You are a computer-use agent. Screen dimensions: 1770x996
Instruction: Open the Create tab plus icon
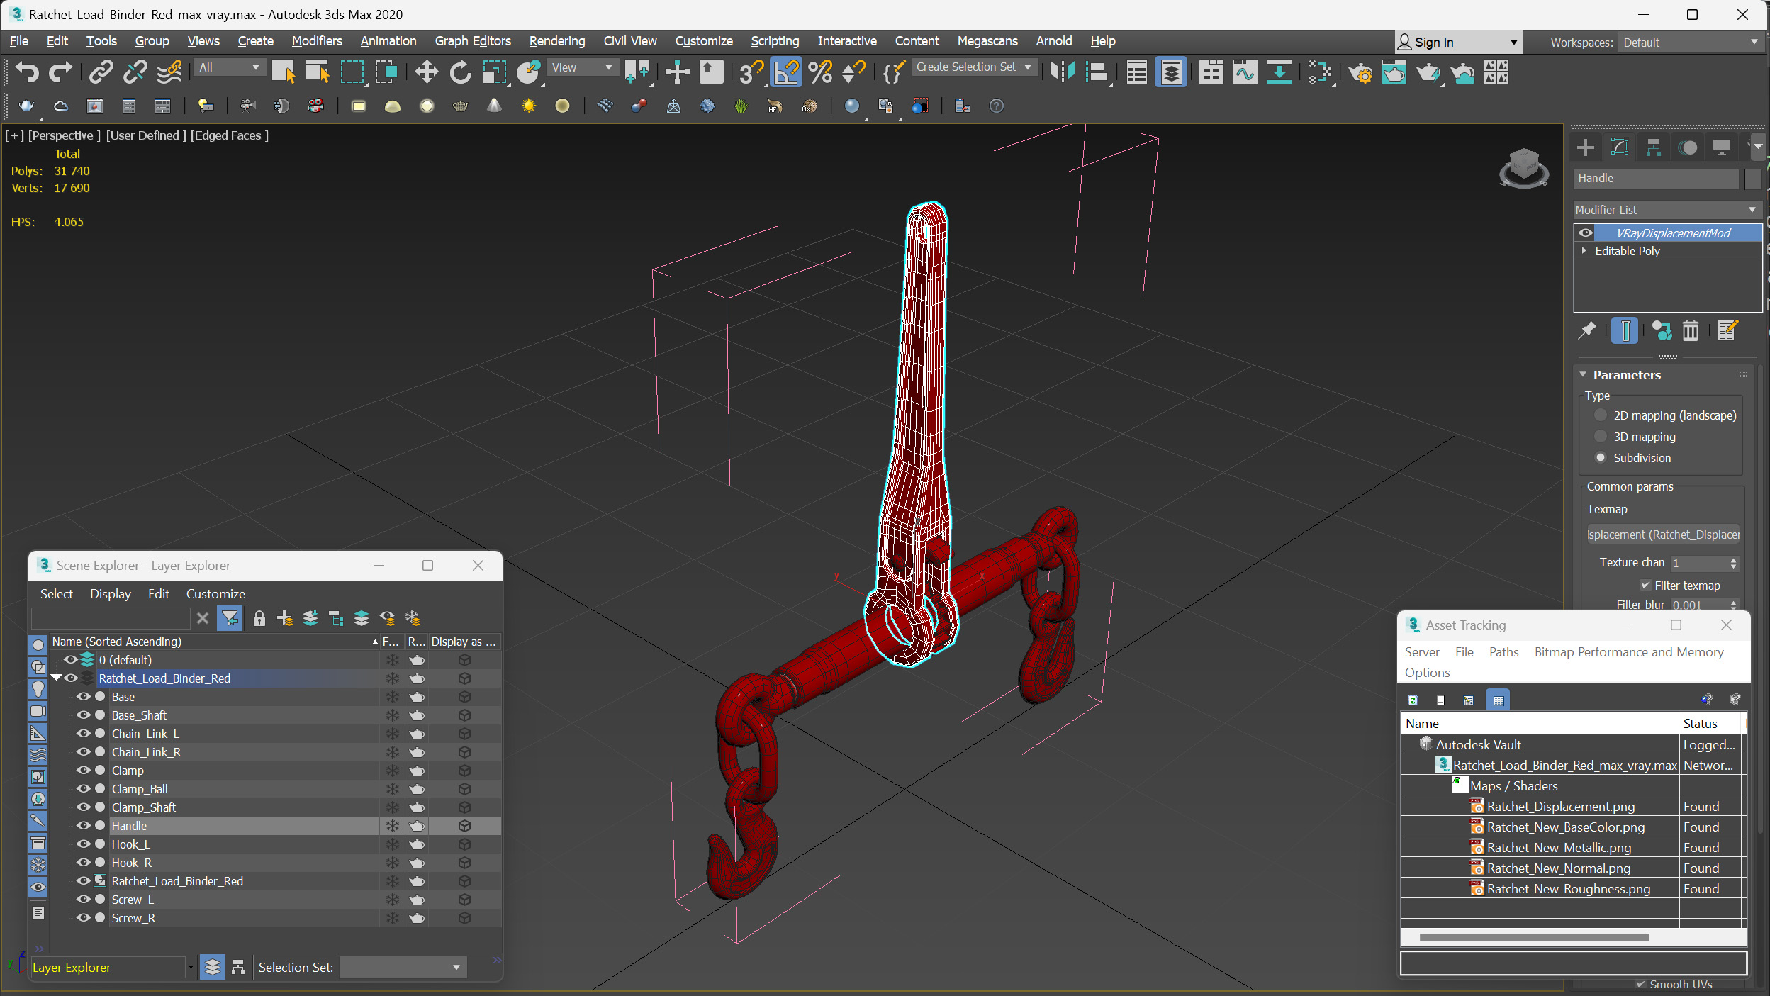[1586, 147]
